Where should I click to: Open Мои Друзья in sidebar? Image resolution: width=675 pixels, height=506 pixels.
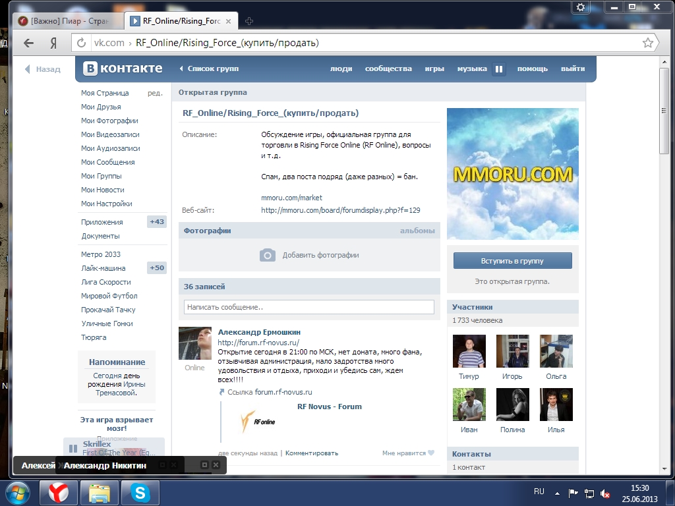click(x=101, y=107)
